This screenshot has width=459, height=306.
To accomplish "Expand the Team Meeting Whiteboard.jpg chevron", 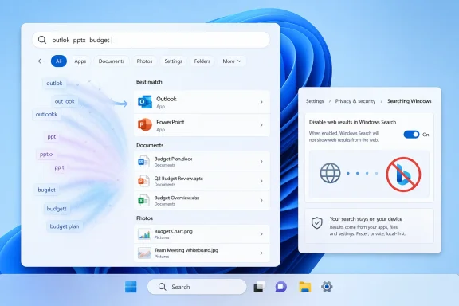I will point(261,253).
